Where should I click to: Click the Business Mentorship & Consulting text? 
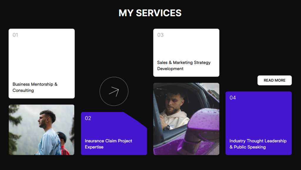[x=35, y=87]
